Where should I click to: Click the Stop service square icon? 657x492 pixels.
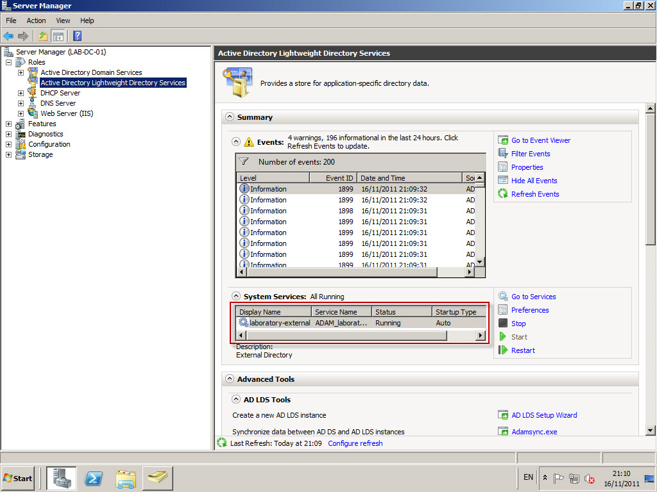click(x=503, y=323)
